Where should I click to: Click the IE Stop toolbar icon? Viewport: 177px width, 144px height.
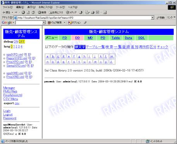[x=23, y=12]
